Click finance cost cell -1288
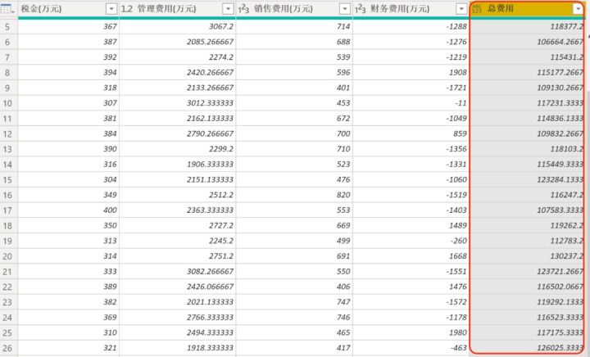The image size is (590, 357). click(x=411, y=27)
